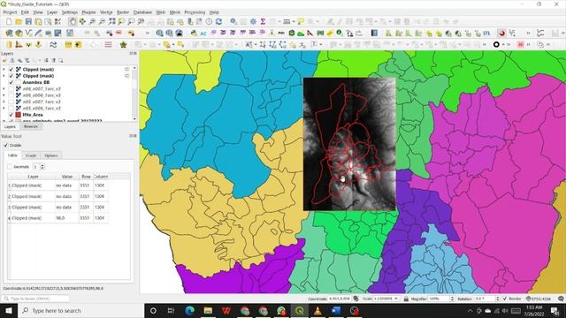The height and width of the screenshot is (318, 566).
Task: Select the Pan Map hand tool
Action: 73,21
